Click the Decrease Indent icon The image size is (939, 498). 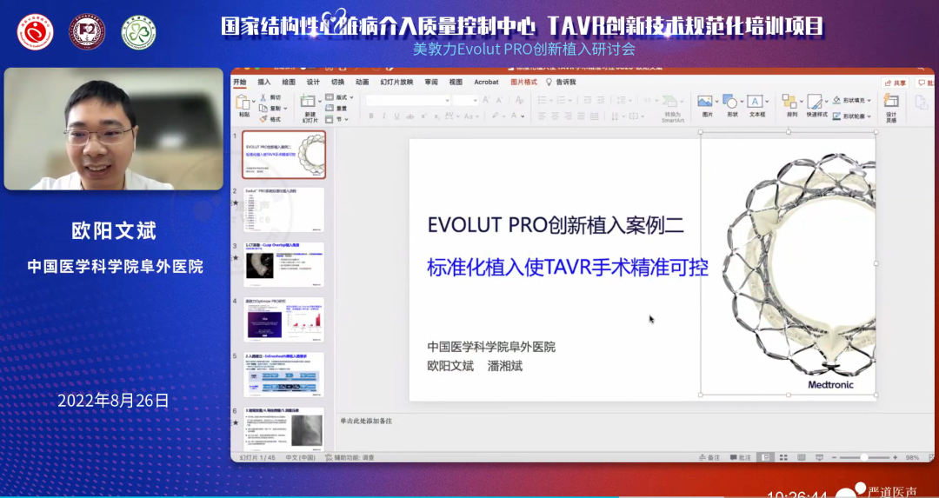pos(588,100)
